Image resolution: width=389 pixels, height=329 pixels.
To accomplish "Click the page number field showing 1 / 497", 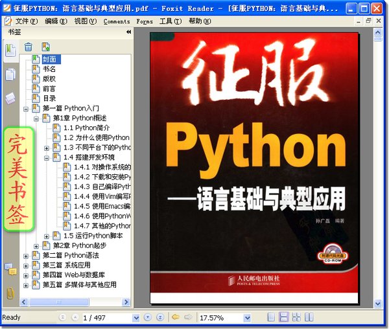I will pos(102,317).
